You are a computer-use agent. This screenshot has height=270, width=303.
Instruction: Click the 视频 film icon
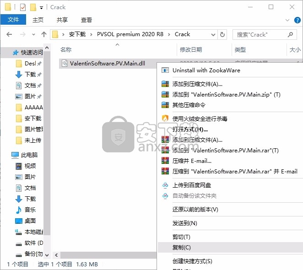[x=19, y=166]
